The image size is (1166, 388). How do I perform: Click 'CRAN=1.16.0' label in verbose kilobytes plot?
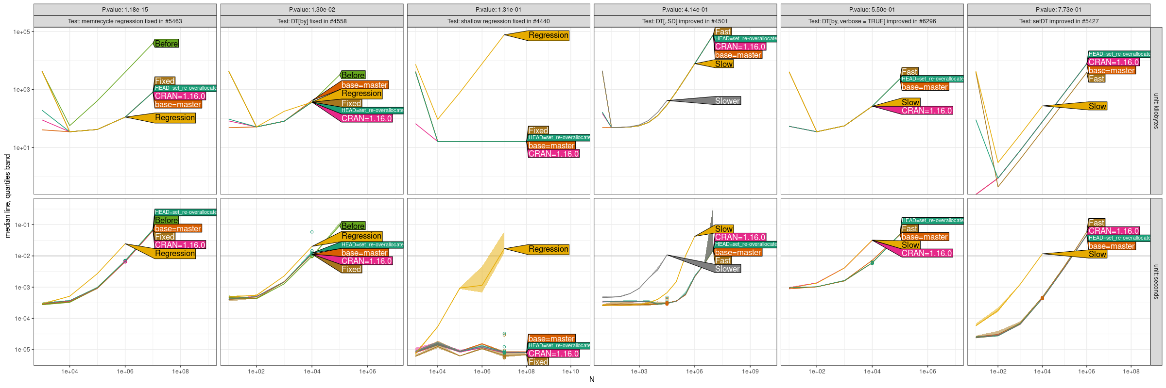point(927,111)
